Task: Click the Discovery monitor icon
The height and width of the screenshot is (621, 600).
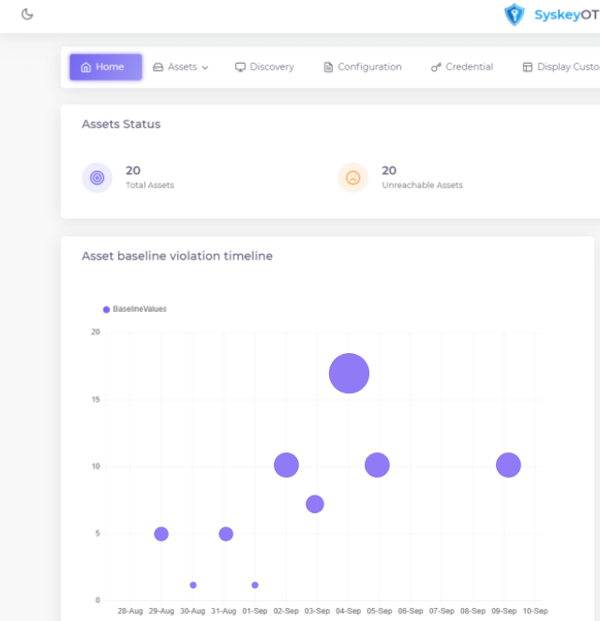Action: coord(240,67)
